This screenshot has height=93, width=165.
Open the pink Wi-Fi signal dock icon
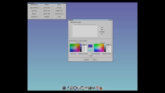(x=97, y=88)
